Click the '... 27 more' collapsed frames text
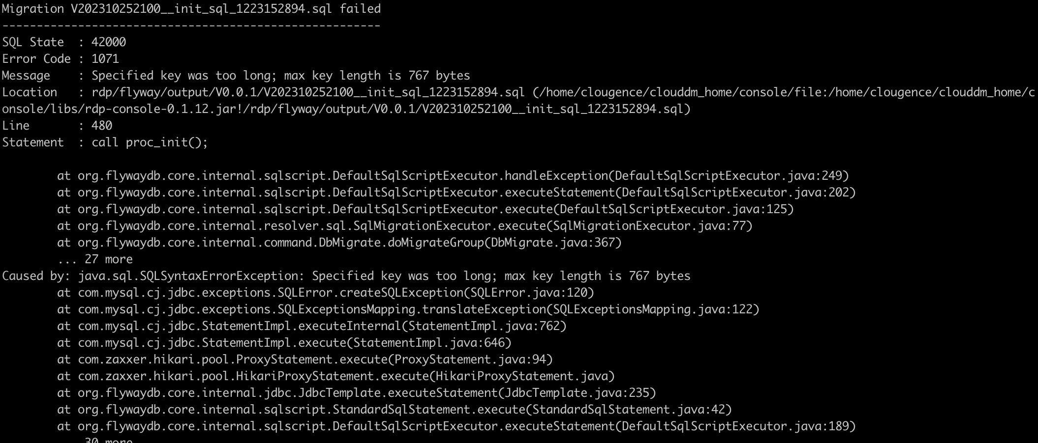The width and height of the screenshot is (1038, 443). click(x=95, y=259)
